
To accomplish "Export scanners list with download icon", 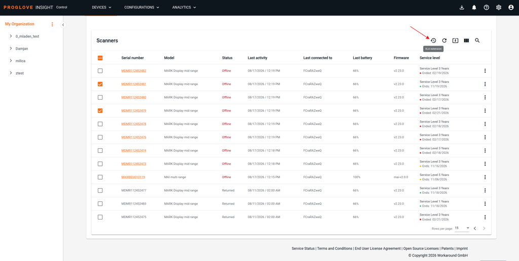I will coord(455,40).
